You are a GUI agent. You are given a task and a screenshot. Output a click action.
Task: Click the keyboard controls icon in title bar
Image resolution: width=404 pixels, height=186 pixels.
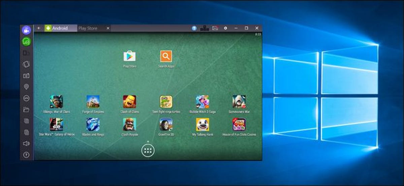[x=204, y=28]
